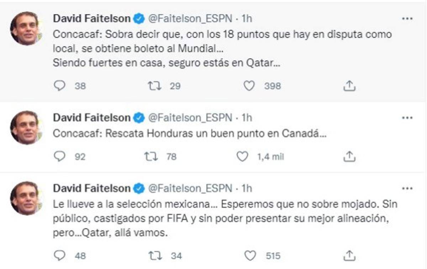Open more options on the first tweet

[x=407, y=19]
